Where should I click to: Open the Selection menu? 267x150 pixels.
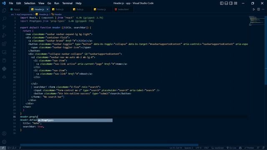click(x=30, y=3)
